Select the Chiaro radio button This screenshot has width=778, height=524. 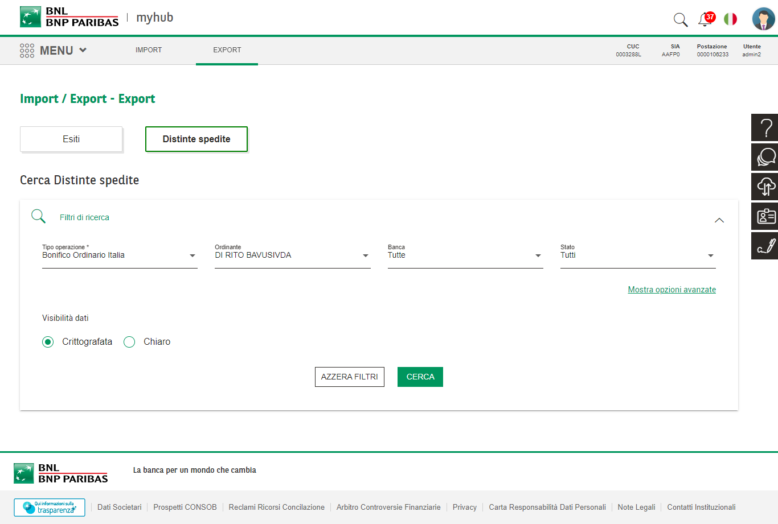[129, 342]
